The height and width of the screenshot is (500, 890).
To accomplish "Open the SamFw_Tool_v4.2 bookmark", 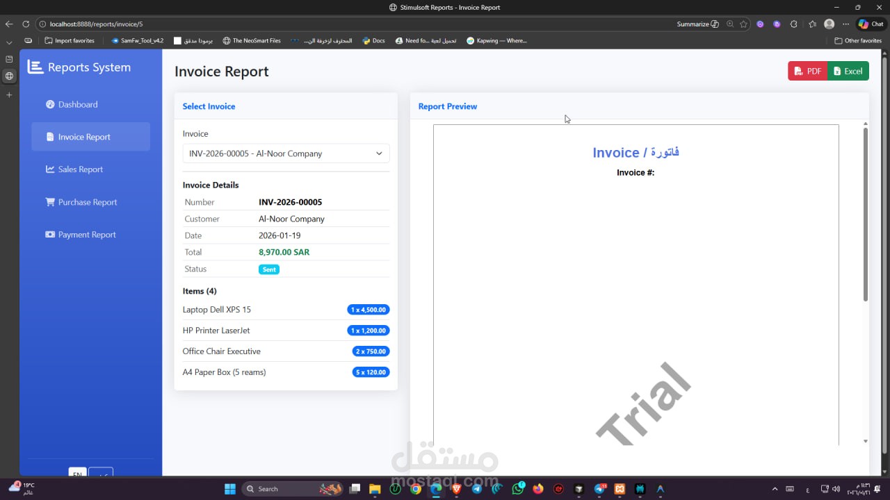I will click(x=137, y=41).
